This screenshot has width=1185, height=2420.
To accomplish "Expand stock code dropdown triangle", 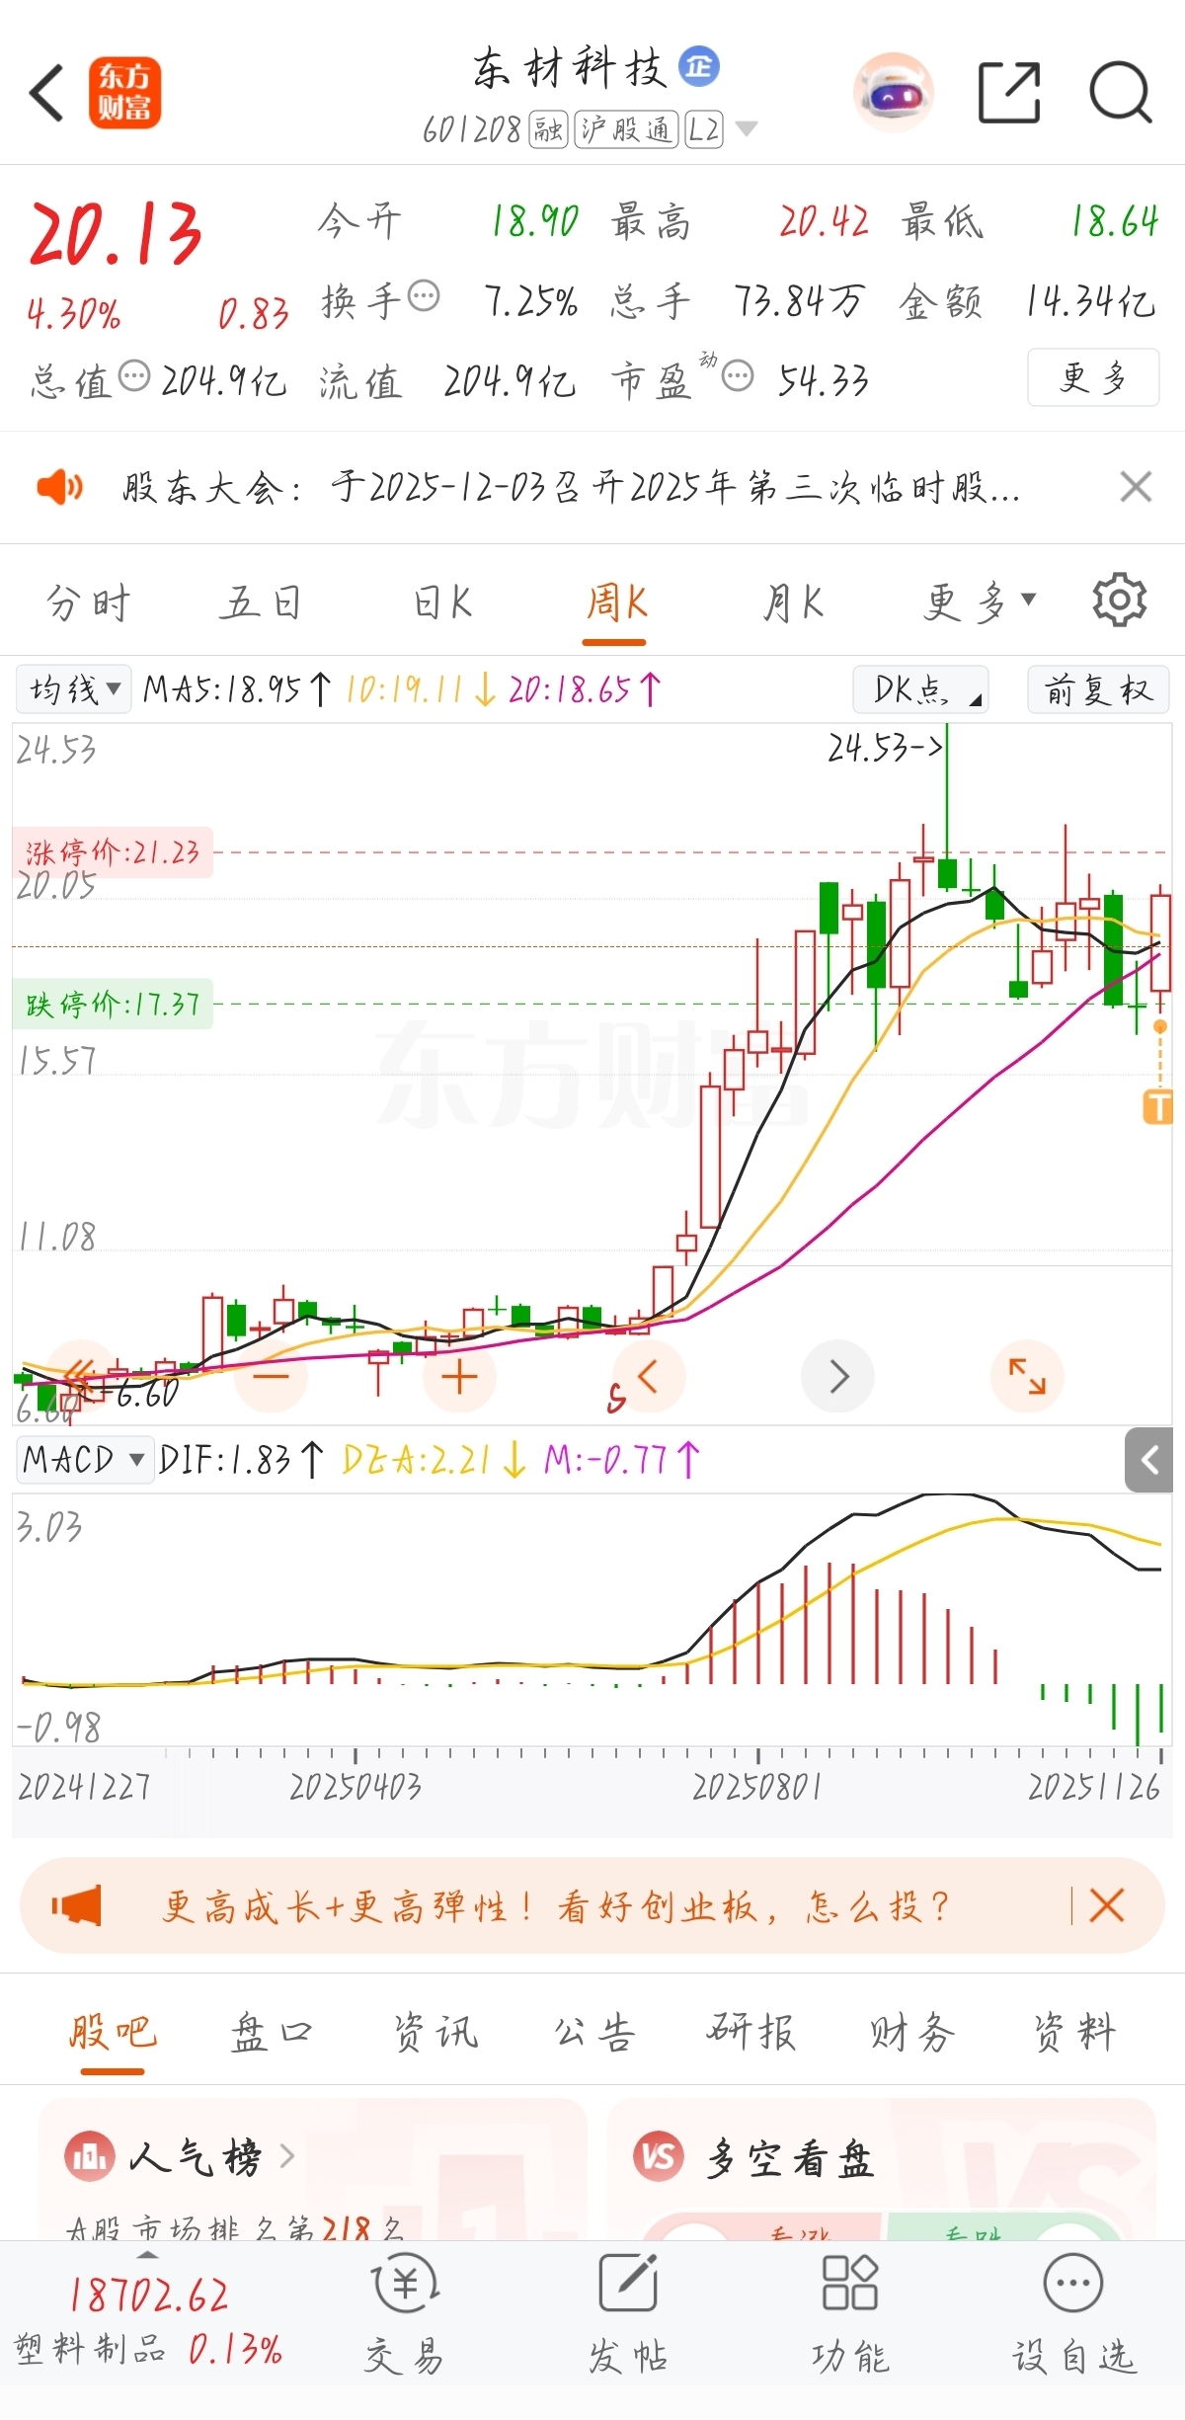I will coord(747,128).
